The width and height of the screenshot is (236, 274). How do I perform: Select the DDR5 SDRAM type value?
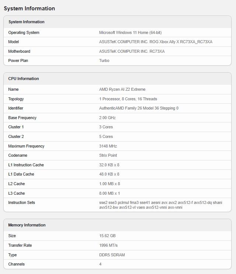[112, 255]
